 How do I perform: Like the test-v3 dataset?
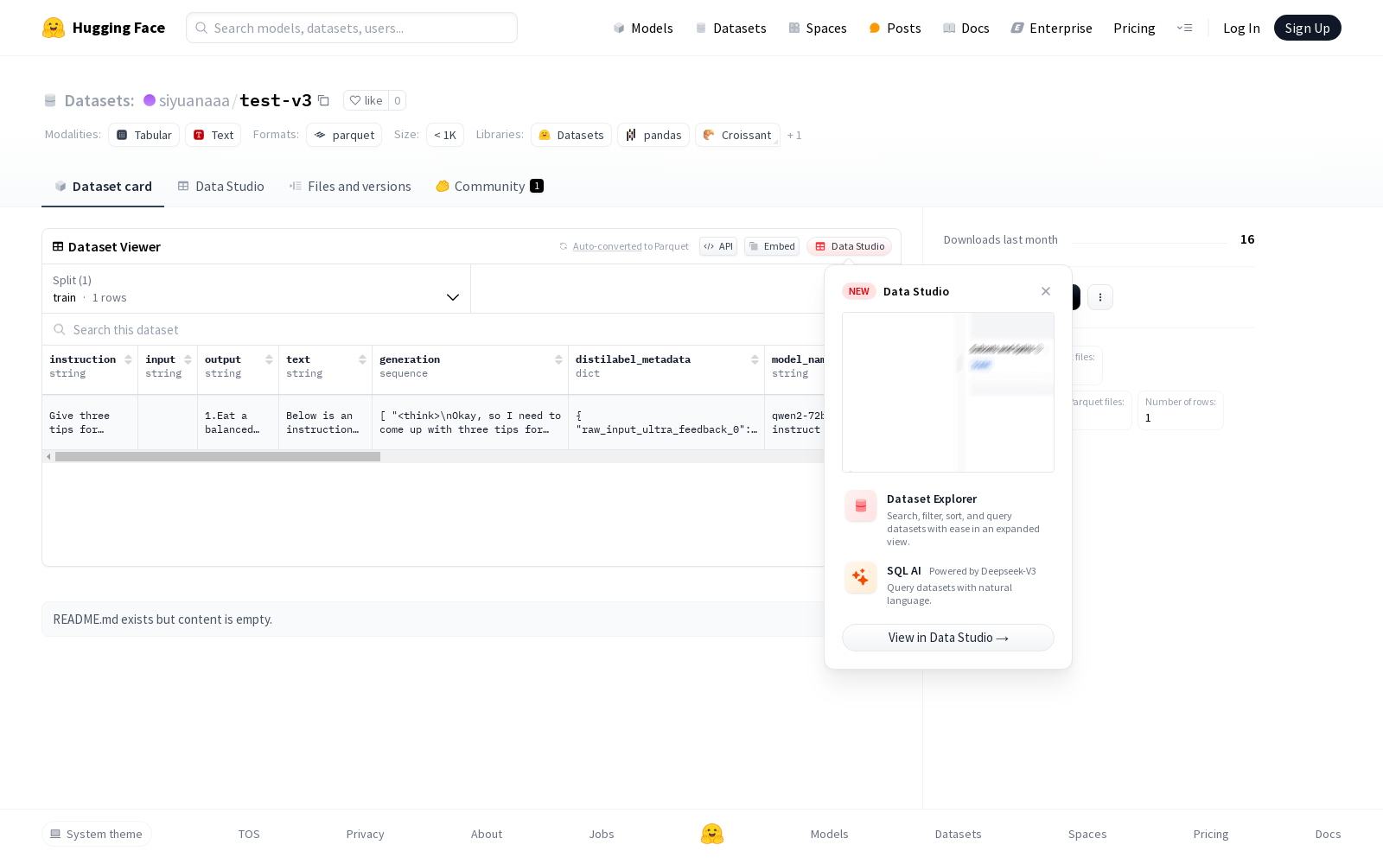pyautogui.click(x=366, y=100)
